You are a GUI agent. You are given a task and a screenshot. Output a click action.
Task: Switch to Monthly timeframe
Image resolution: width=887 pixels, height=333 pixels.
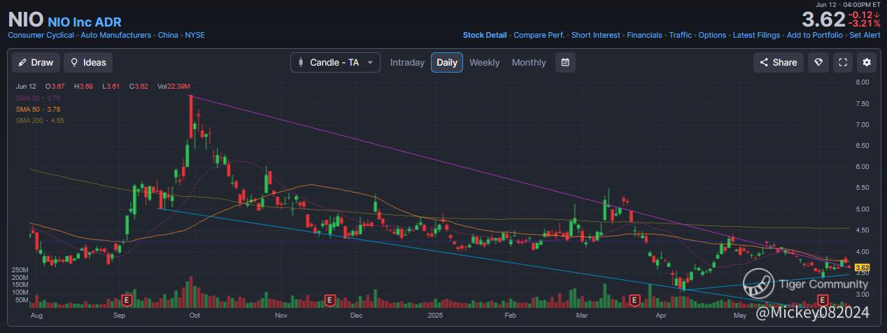(529, 62)
